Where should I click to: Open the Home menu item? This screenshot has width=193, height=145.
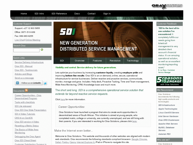[x=24, y=14]
